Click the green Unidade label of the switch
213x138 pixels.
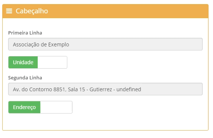tap(23, 62)
